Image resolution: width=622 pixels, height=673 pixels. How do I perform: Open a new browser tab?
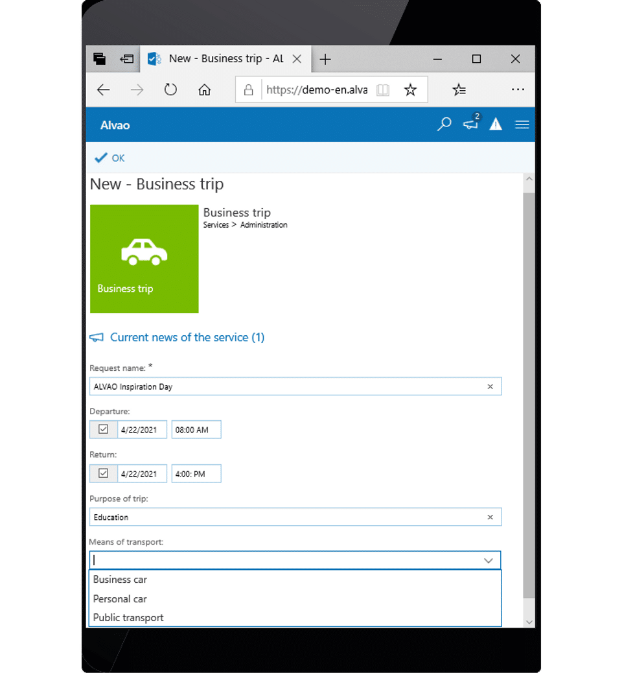click(x=325, y=59)
